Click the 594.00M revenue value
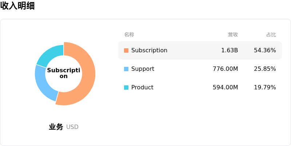 225,88
